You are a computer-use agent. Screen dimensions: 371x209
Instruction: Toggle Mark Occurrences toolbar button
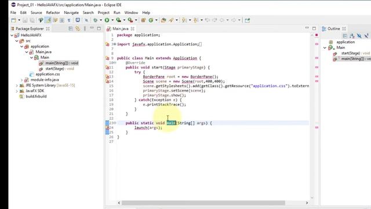tap(48, 20)
